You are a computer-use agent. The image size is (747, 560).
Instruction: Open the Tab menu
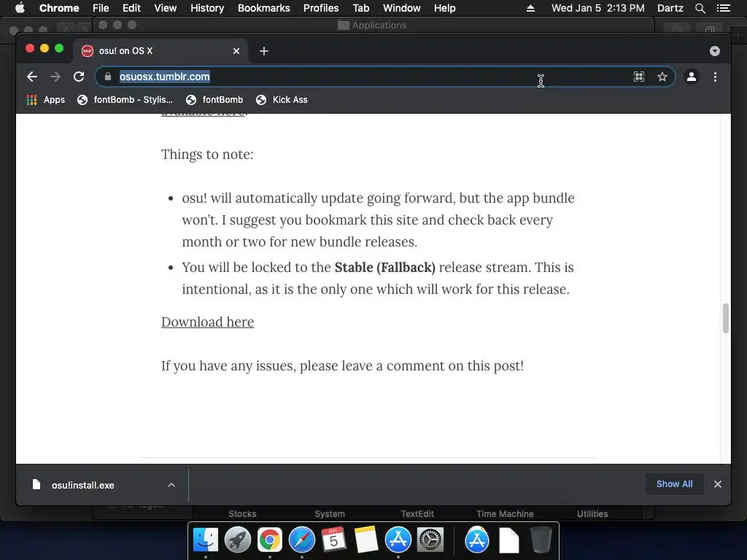coord(360,8)
